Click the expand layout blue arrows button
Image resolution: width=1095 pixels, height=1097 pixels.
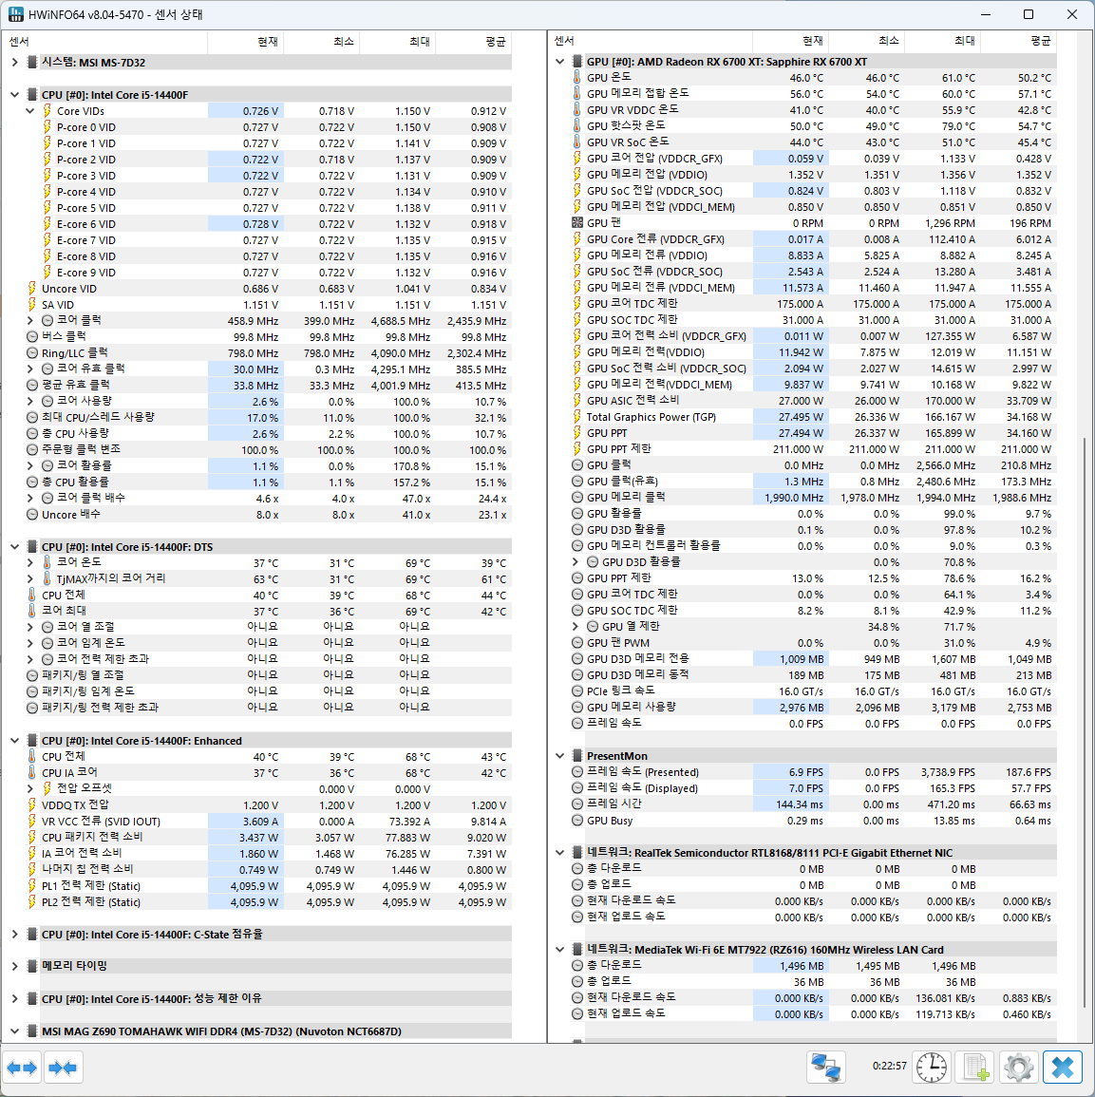tap(22, 1068)
